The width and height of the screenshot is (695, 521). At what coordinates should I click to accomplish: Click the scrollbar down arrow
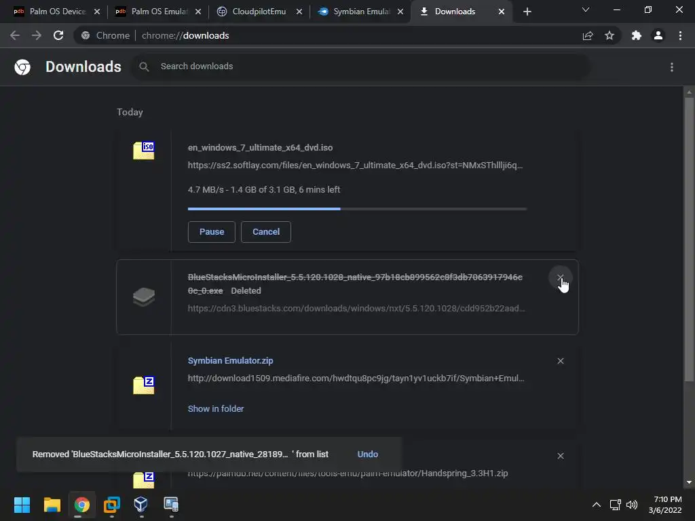(689, 482)
